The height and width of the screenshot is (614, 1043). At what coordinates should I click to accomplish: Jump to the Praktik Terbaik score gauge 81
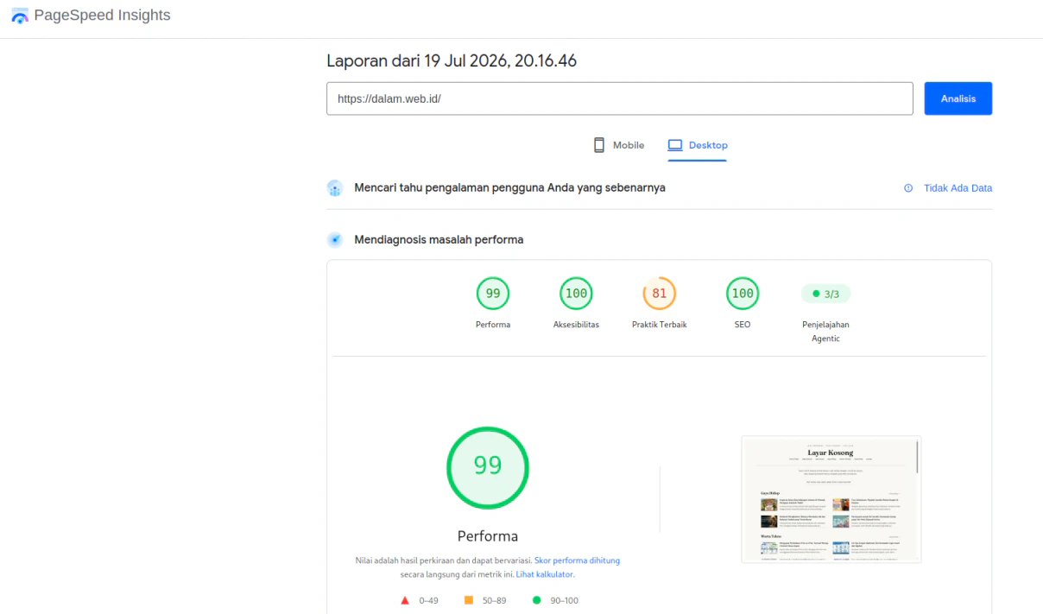(660, 294)
